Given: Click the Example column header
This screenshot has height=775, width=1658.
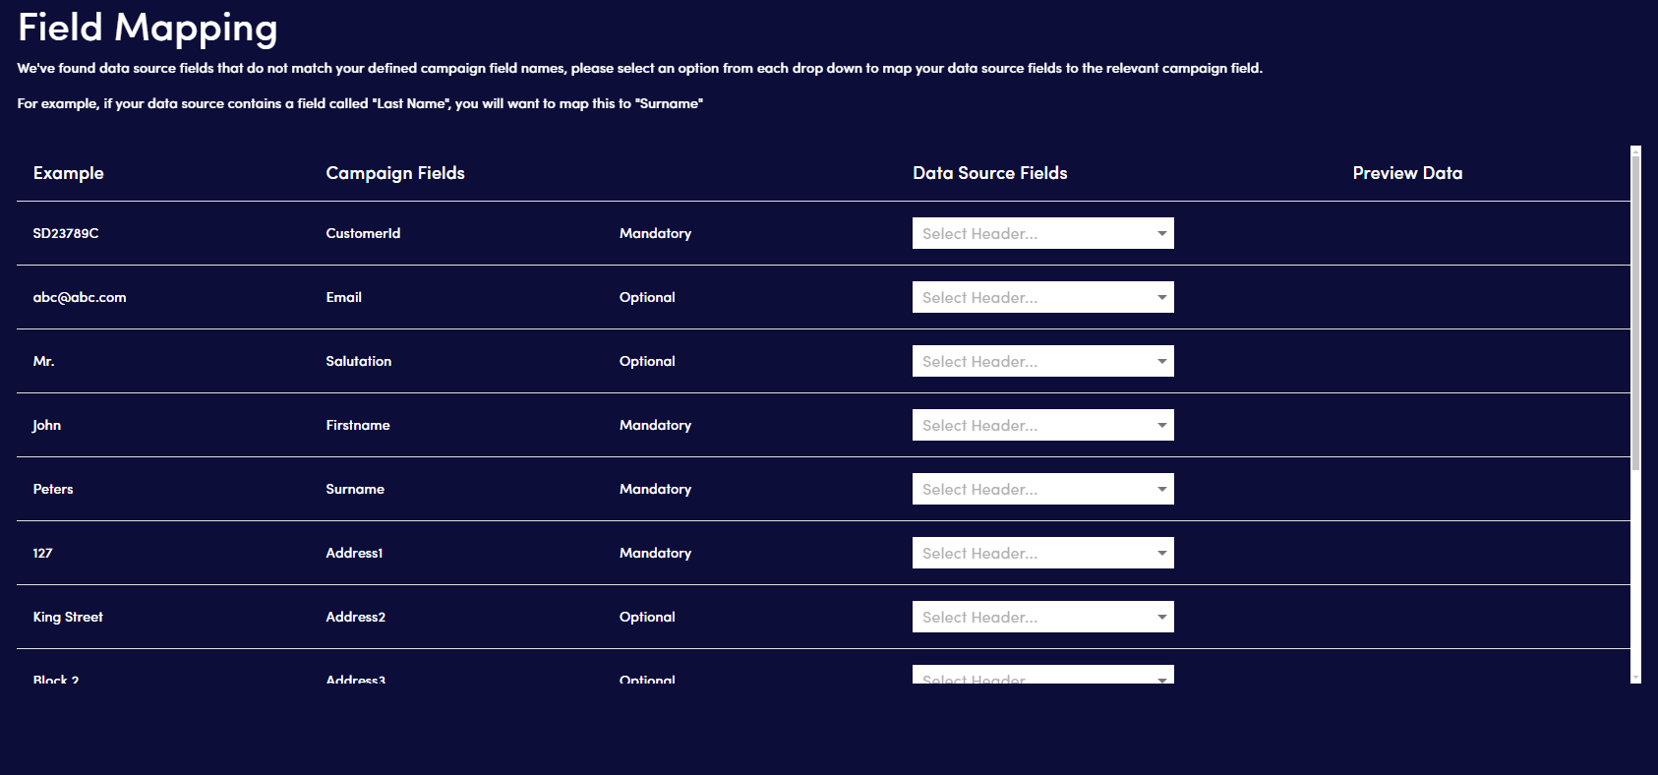Looking at the screenshot, I should point(68,173).
